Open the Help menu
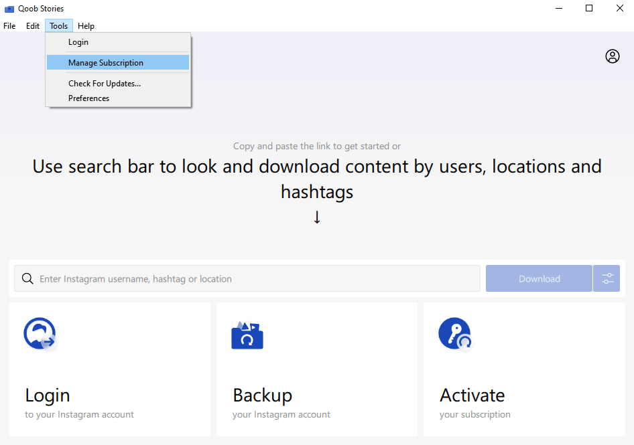Screen dimensions: 634x445 (x=86, y=26)
